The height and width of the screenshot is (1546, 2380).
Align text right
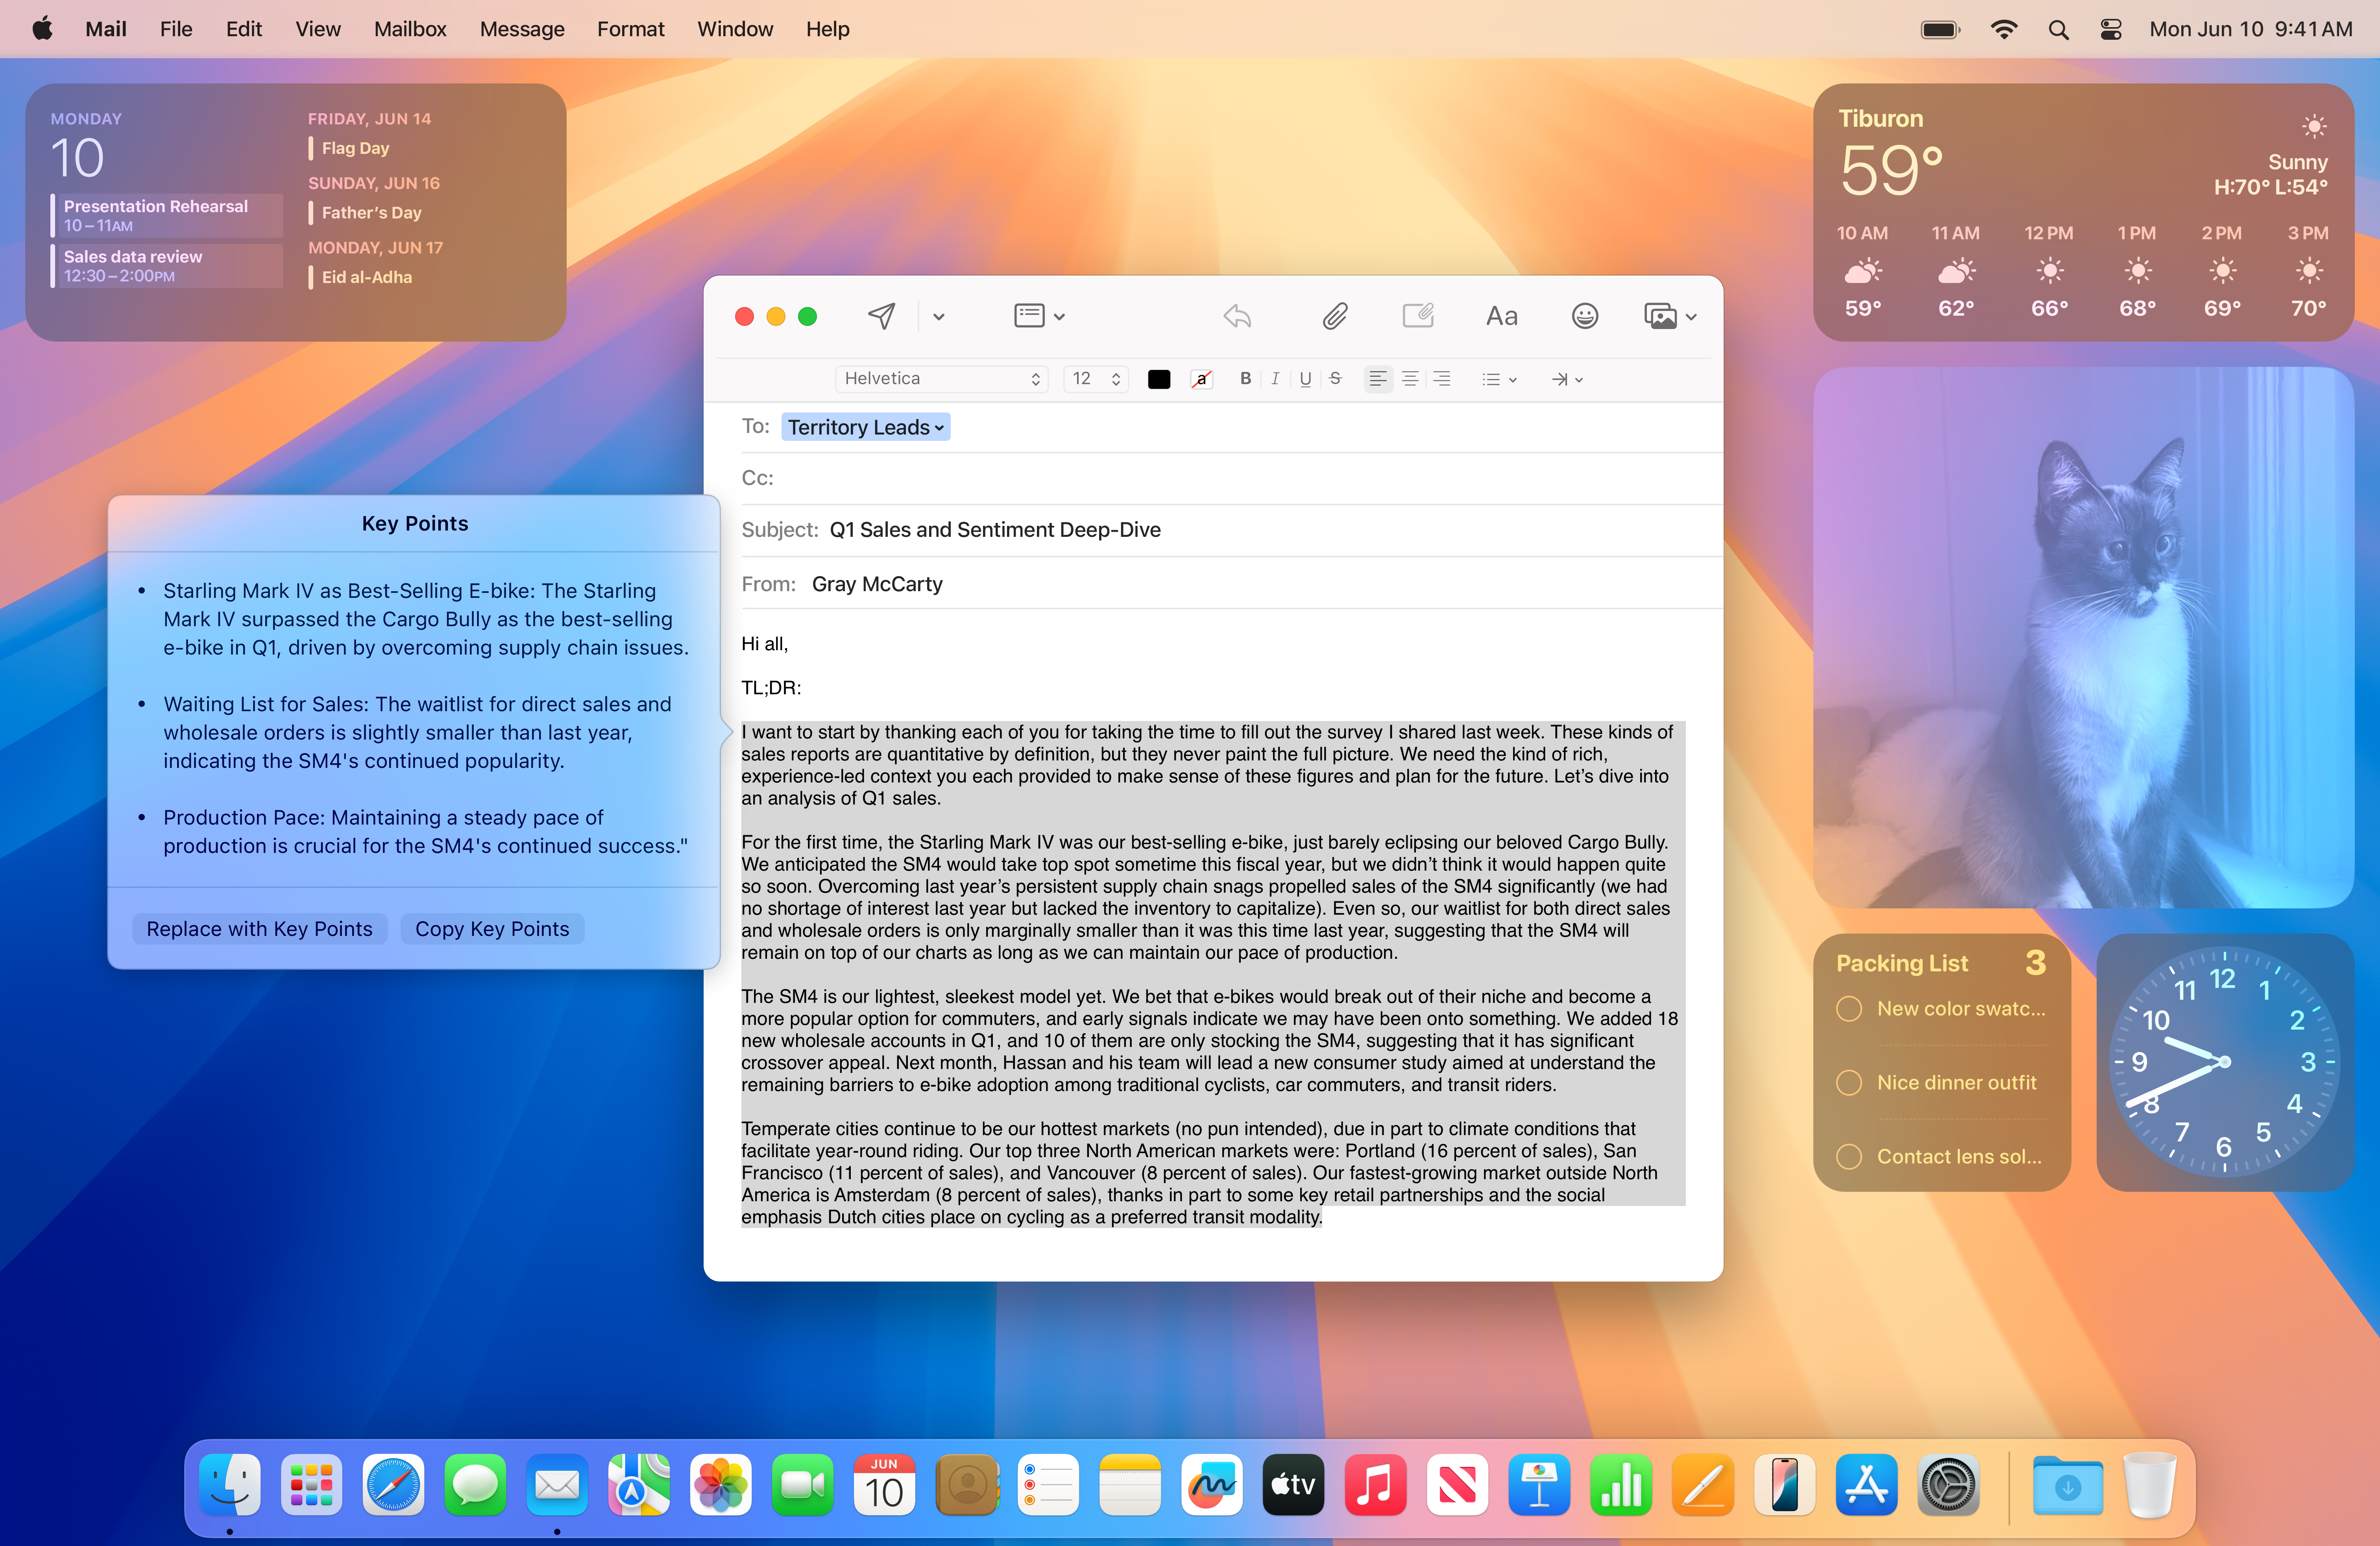(1441, 379)
